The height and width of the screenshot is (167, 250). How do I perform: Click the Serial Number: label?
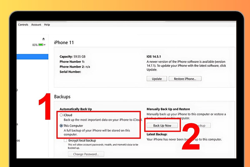tap(70, 72)
